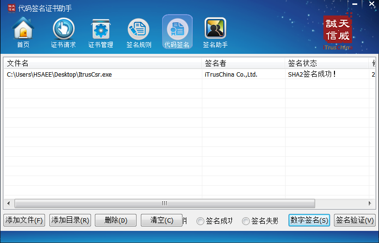Click the 删除(D) button
The height and width of the screenshot is (243, 379).
(x=116, y=220)
